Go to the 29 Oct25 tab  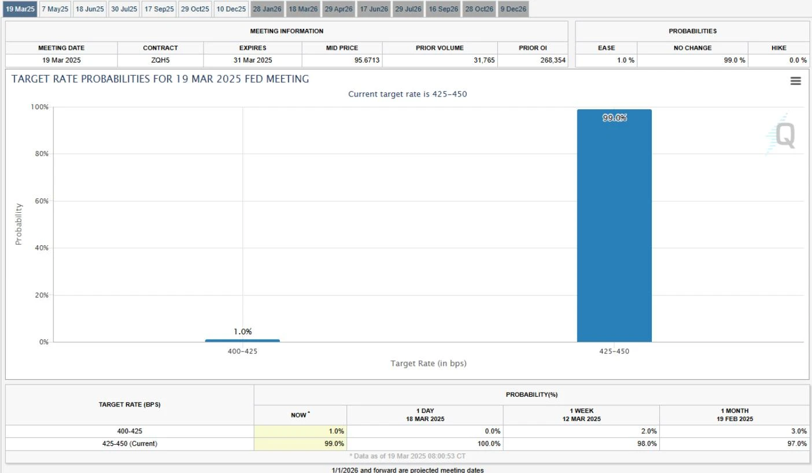(x=195, y=9)
